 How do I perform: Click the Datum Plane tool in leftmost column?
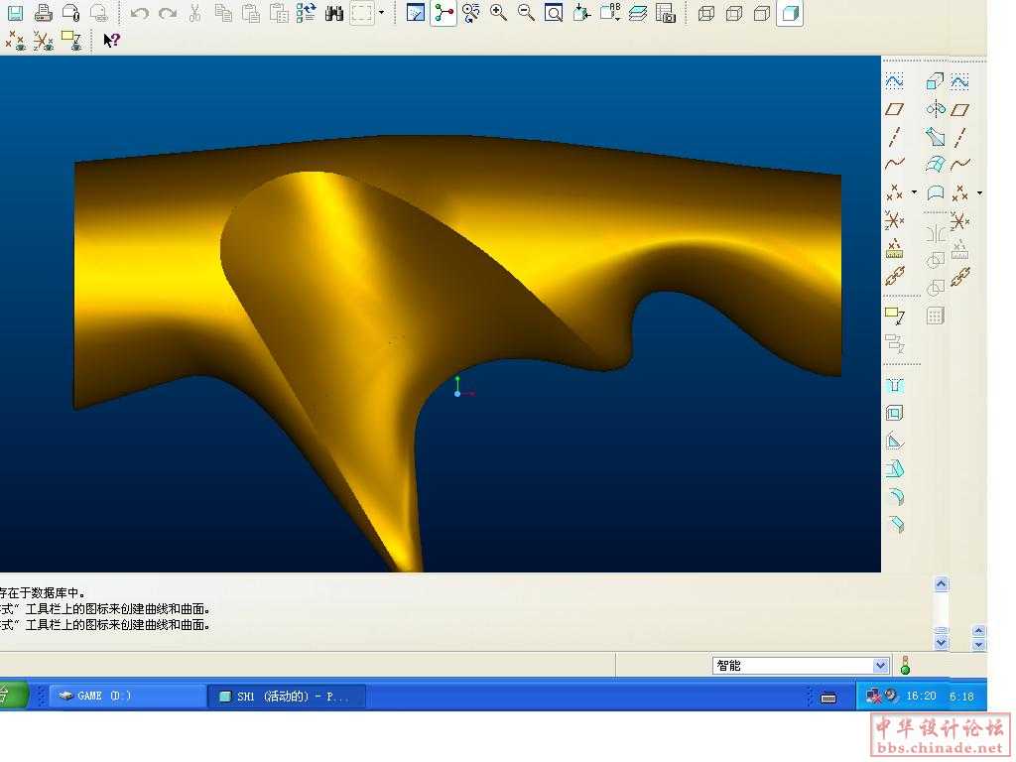(894, 109)
